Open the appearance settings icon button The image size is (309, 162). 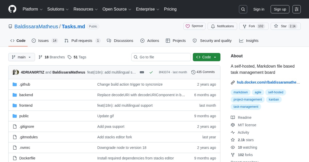pos(297,9)
